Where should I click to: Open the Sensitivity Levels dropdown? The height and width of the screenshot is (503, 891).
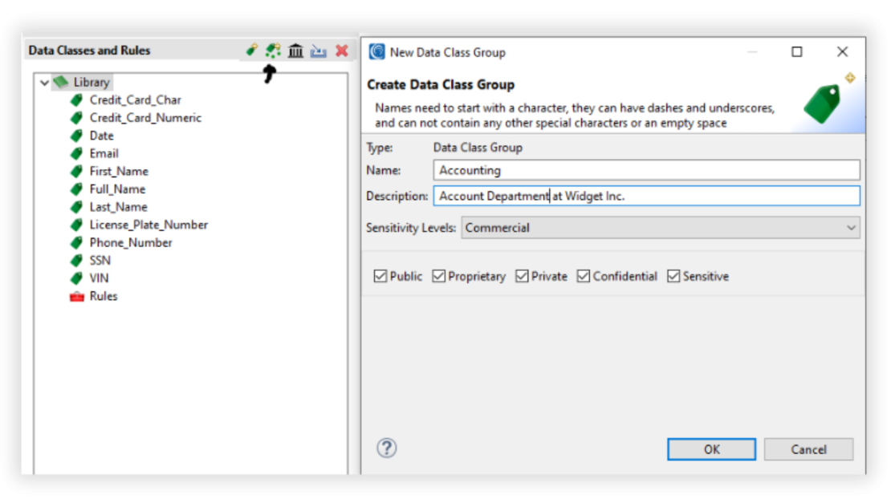click(x=849, y=228)
